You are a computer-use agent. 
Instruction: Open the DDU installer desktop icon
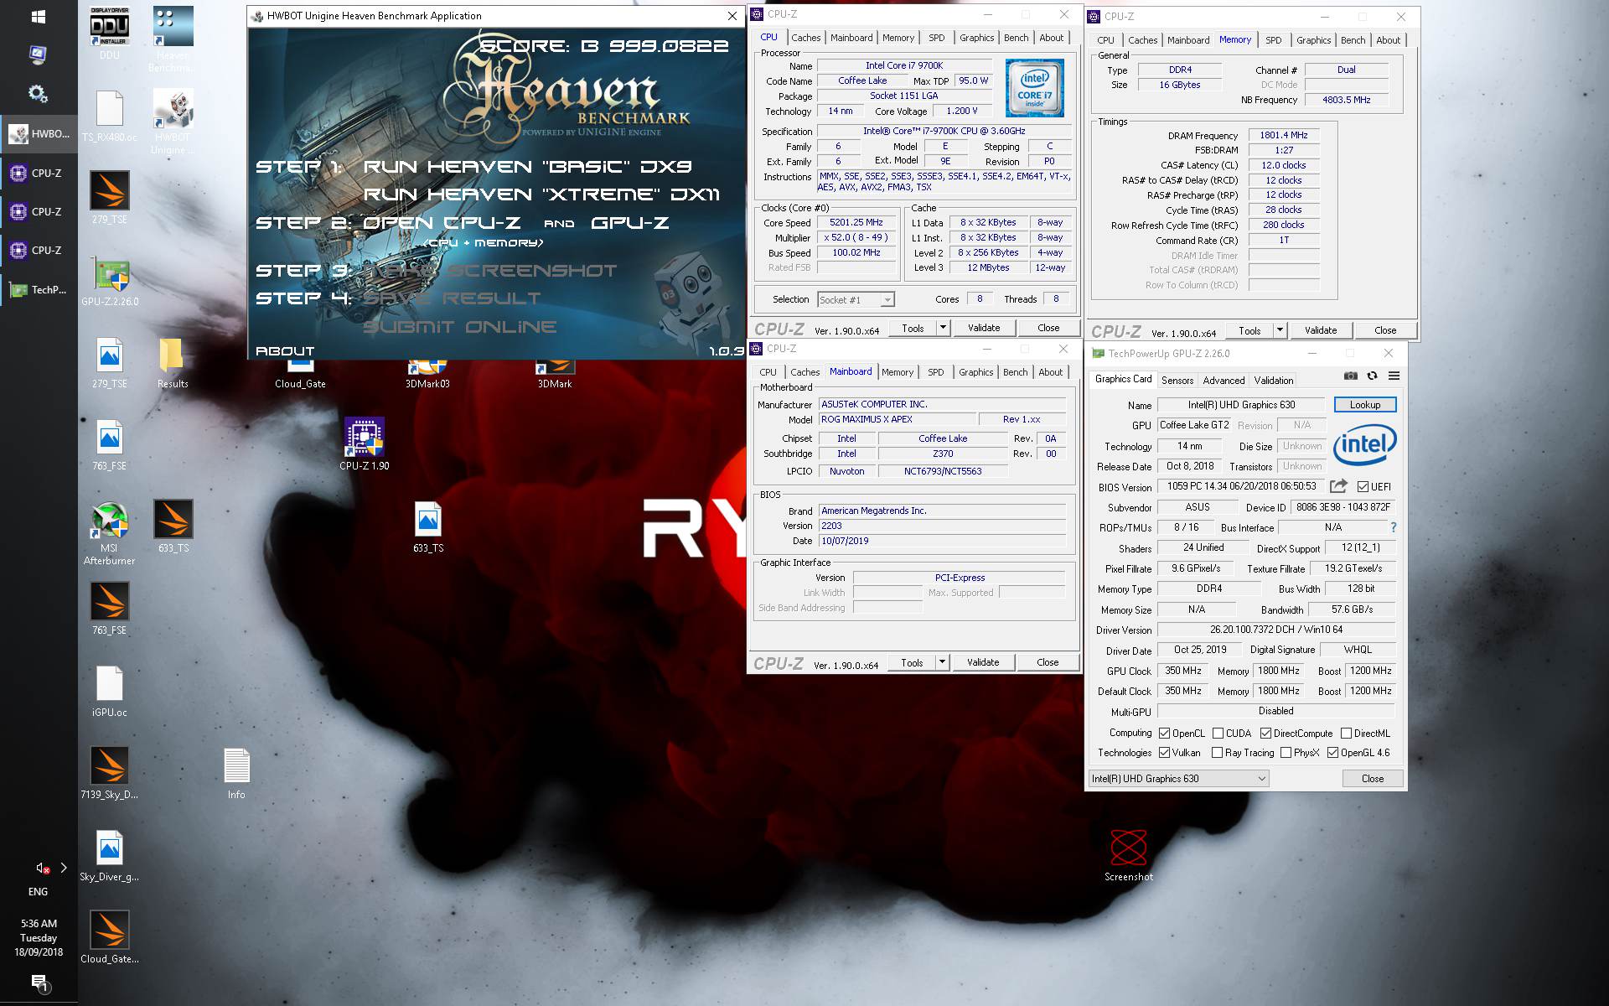110,28
